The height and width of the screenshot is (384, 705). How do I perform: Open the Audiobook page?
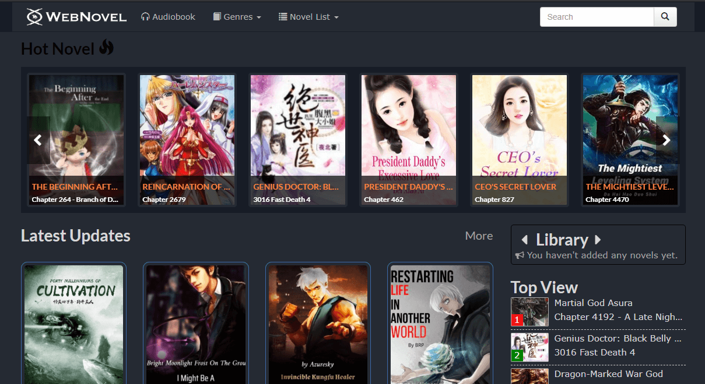point(168,17)
